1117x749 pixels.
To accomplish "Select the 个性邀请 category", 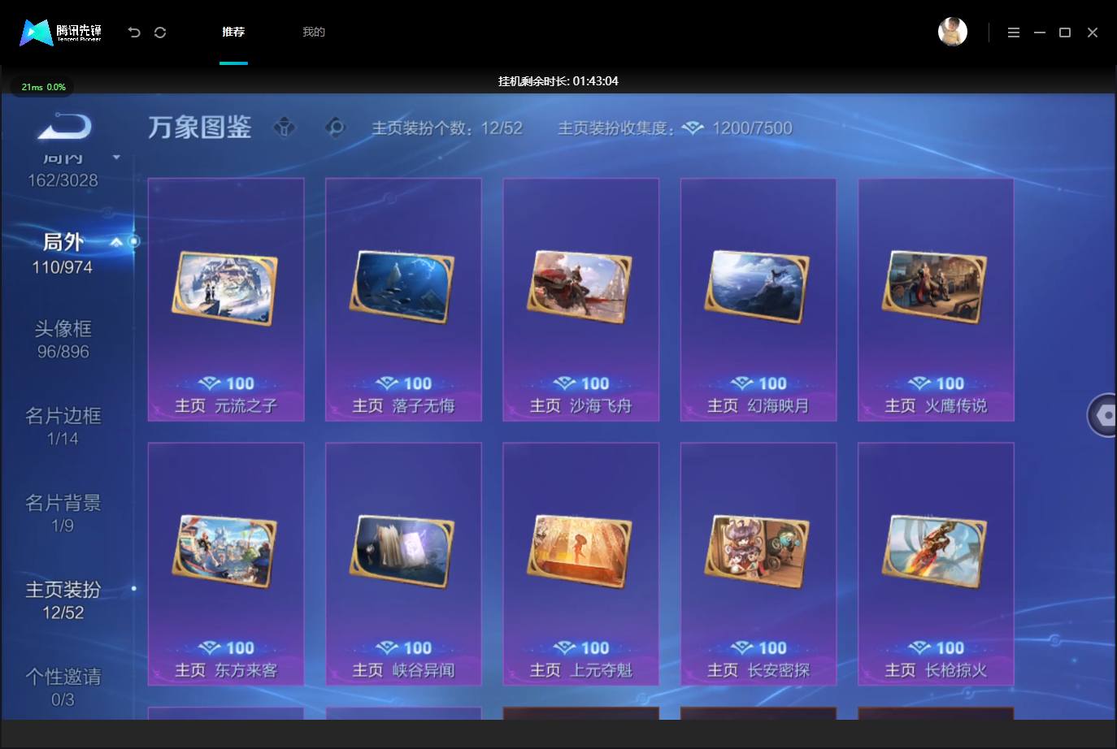I will tap(63, 687).
